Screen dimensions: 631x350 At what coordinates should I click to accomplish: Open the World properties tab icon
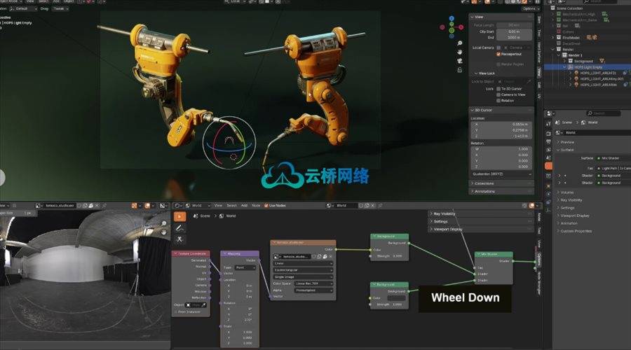(549, 167)
